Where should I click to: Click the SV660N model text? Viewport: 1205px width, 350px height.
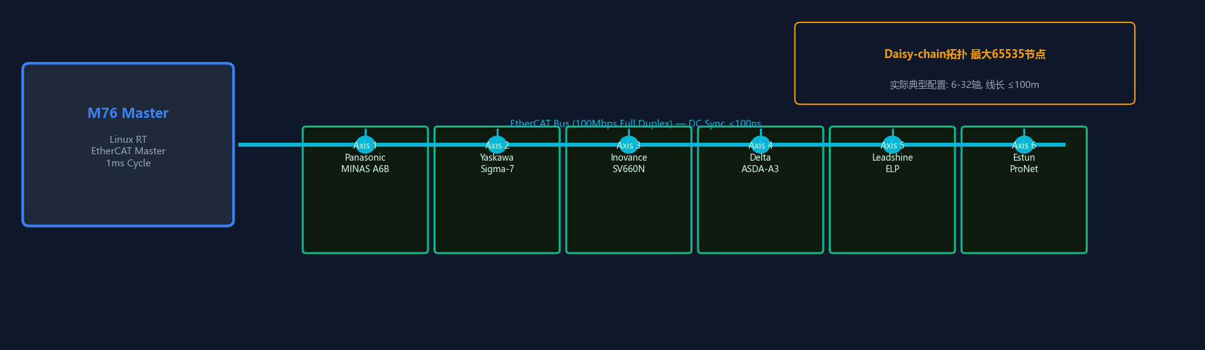pyautogui.click(x=629, y=169)
